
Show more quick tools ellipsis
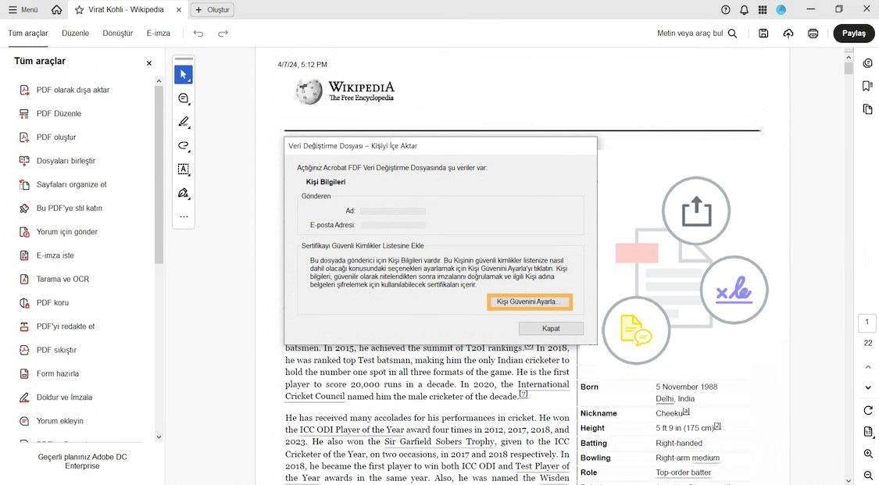(x=184, y=217)
